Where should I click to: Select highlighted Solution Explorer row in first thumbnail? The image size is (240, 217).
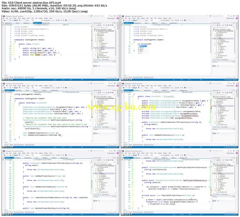[x=104, y=48]
